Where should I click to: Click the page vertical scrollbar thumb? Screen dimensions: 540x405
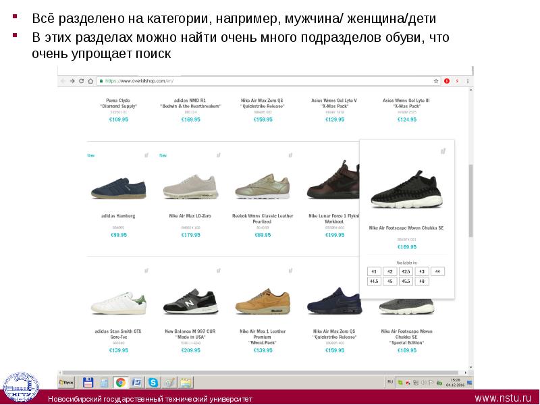tap(470, 200)
